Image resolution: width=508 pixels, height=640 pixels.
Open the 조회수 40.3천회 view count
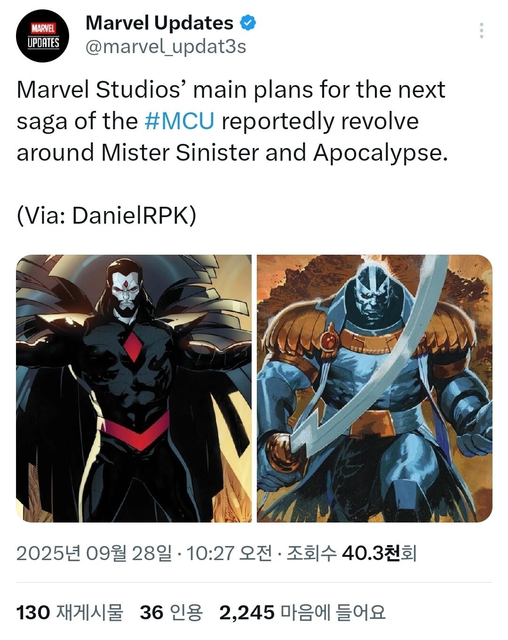(352, 554)
